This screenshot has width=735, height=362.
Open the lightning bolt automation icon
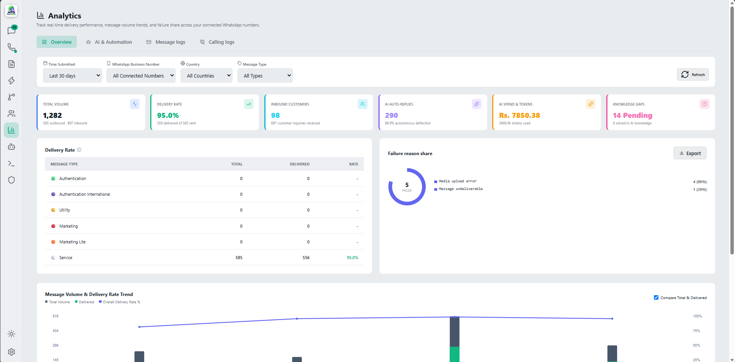[12, 81]
